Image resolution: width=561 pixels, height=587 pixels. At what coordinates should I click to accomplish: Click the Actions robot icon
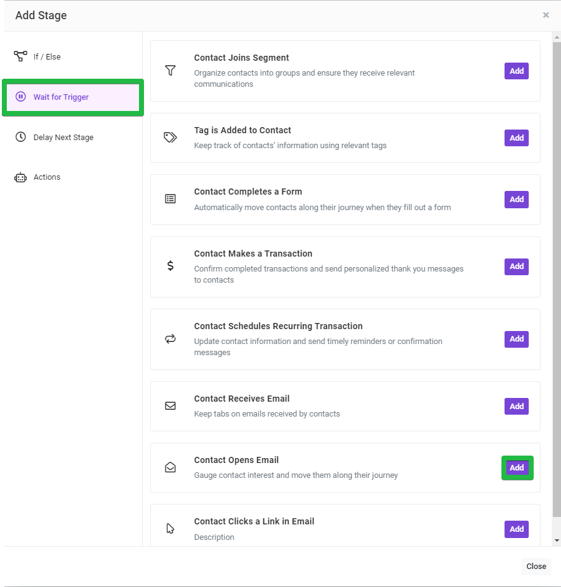(x=20, y=177)
